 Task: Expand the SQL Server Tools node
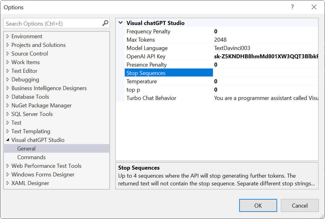click(x=7, y=114)
